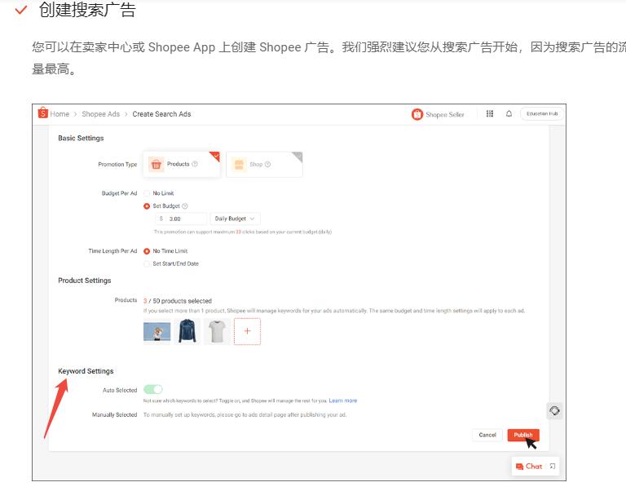Open the notifications bell icon
The height and width of the screenshot is (500, 626).
509,114
